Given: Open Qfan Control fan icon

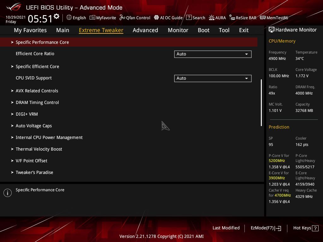Looking at the screenshot, I should point(122,18).
